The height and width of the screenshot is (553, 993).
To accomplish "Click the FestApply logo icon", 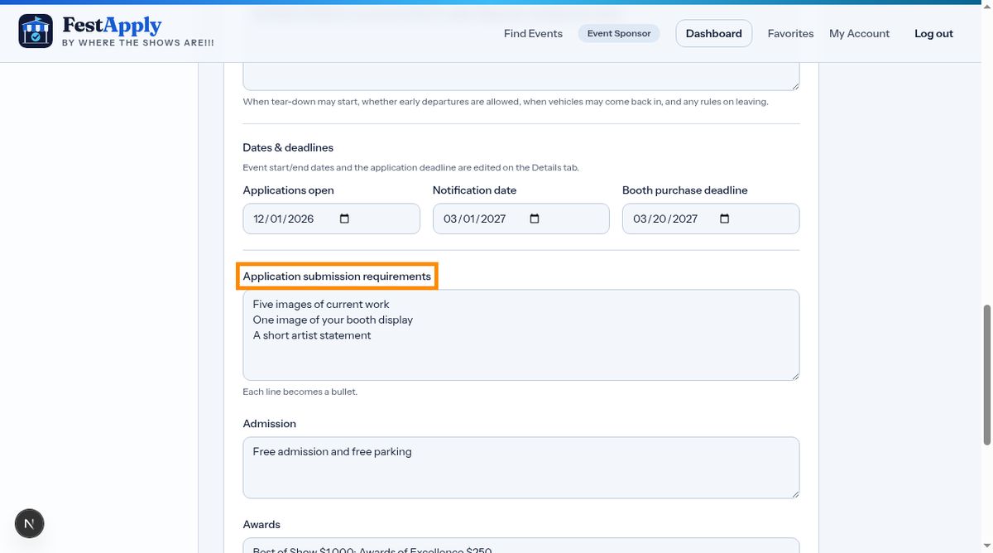I will (x=36, y=31).
